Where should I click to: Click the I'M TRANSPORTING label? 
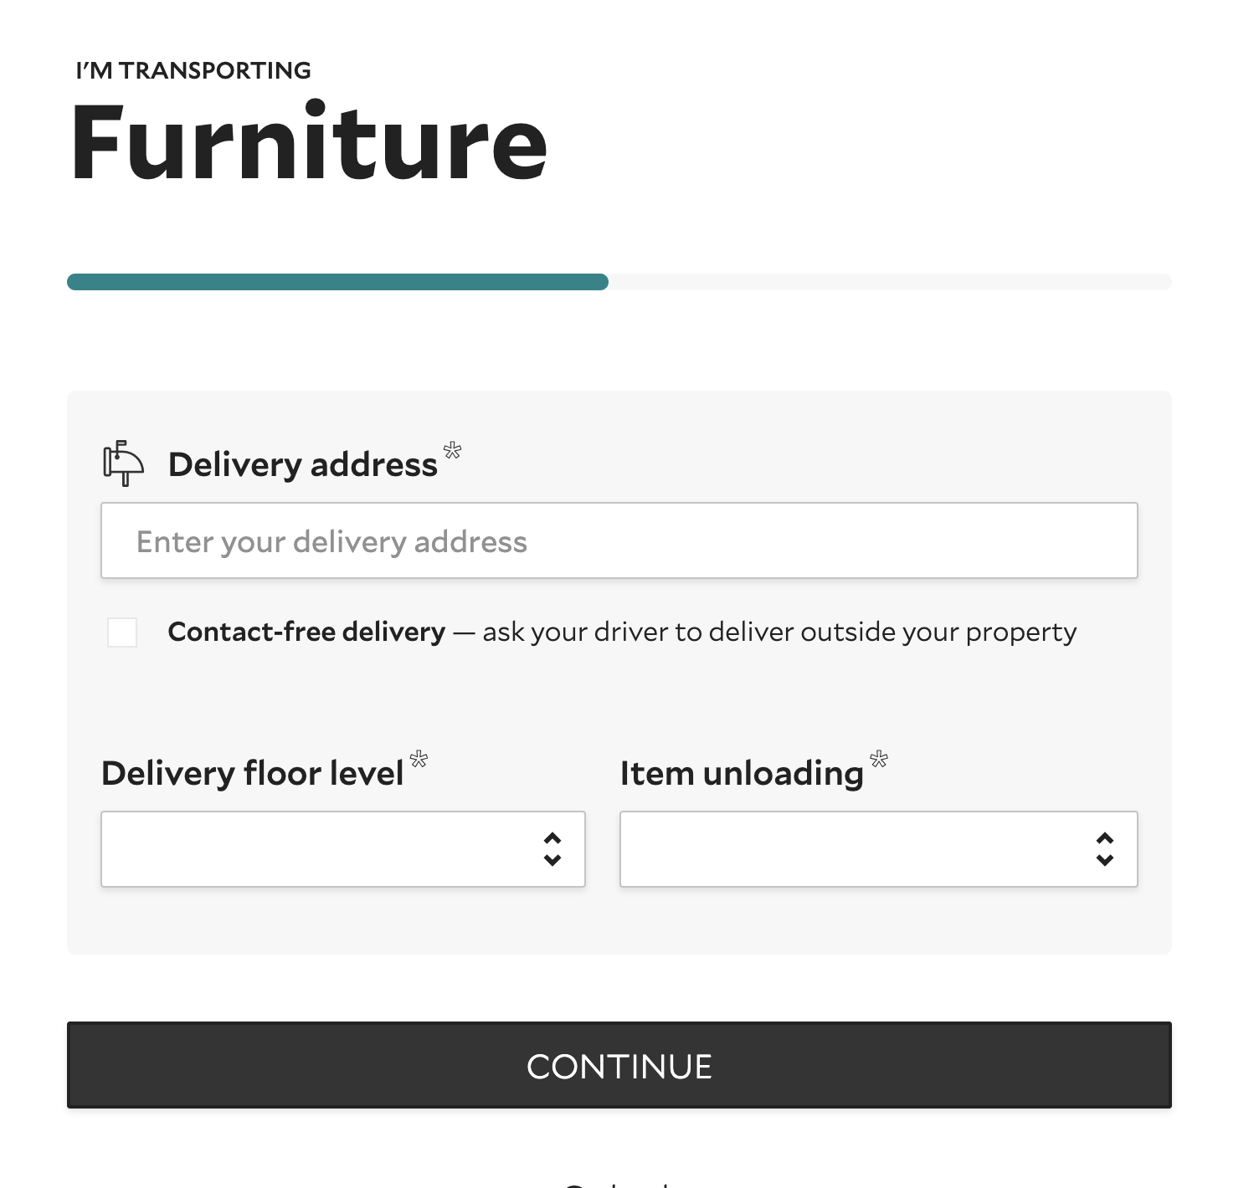coord(192,70)
